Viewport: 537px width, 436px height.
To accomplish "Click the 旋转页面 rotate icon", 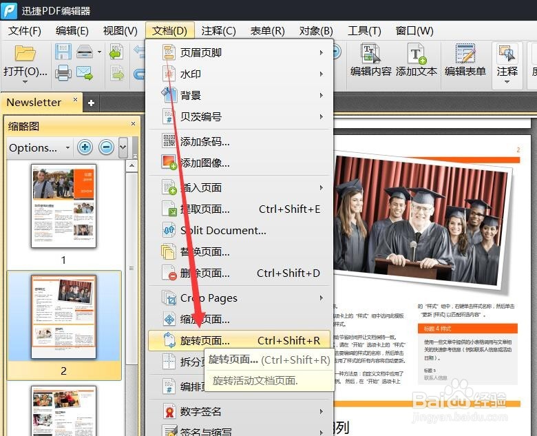I will click(169, 340).
